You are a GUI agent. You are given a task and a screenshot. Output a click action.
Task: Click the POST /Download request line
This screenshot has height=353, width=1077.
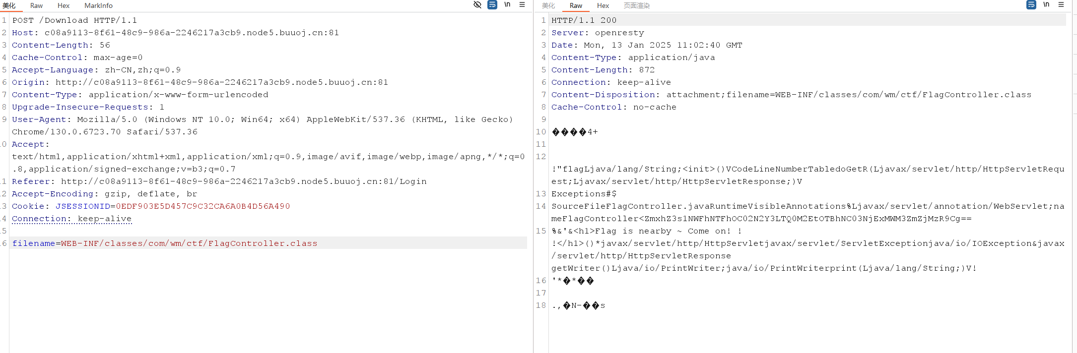[74, 20]
